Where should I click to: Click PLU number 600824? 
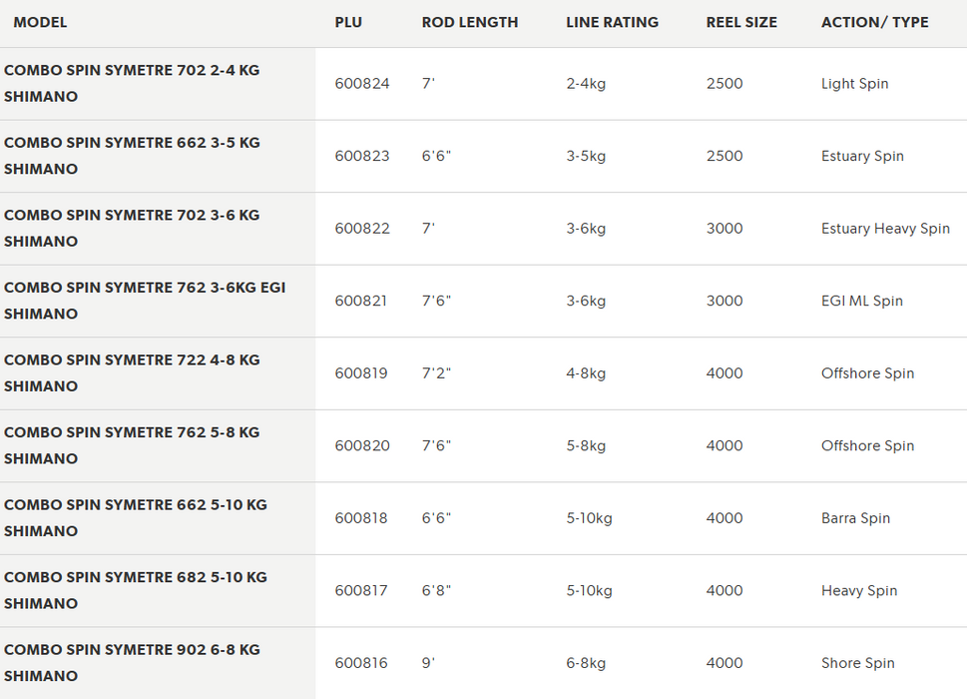[362, 84]
